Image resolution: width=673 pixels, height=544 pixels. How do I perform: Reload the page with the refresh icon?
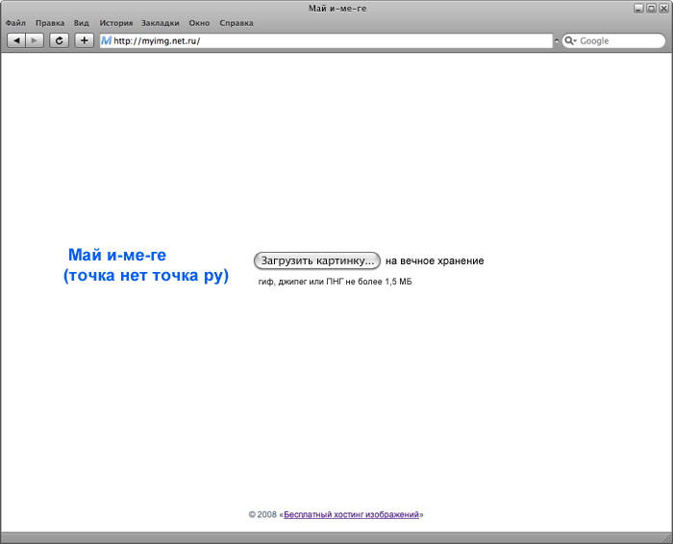(x=60, y=40)
